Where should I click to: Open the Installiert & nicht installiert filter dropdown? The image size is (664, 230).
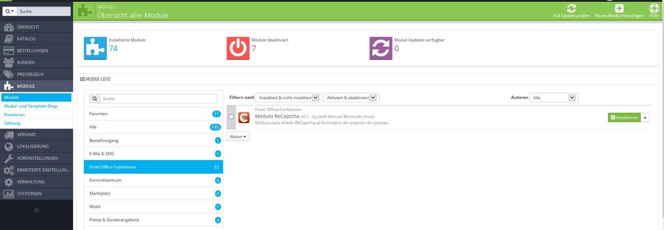(x=289, y=97)
